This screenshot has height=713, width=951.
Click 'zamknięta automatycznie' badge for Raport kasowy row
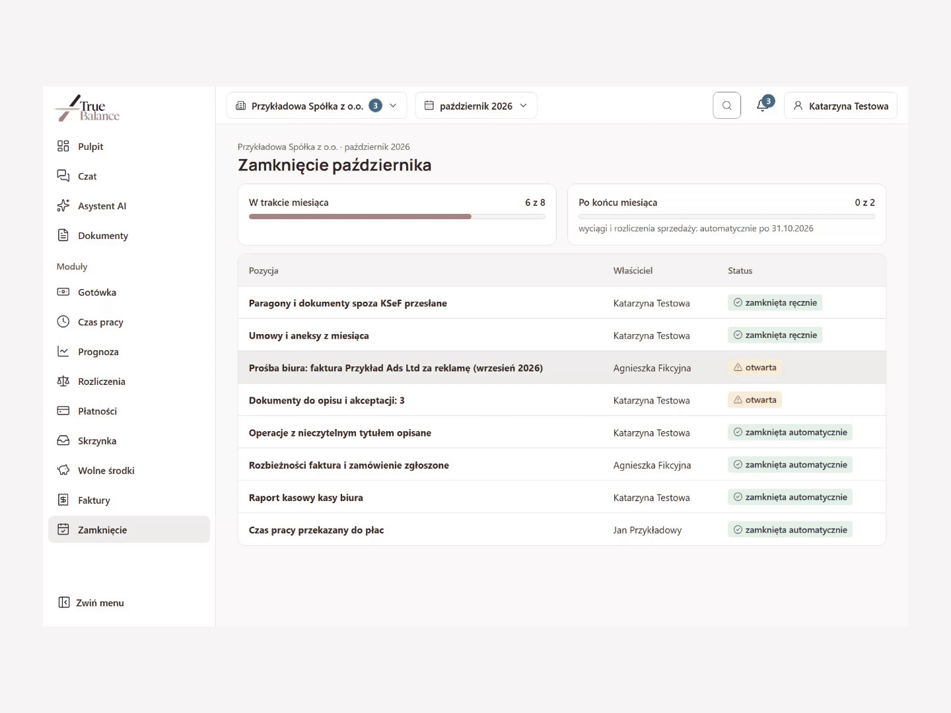[790, 497]
